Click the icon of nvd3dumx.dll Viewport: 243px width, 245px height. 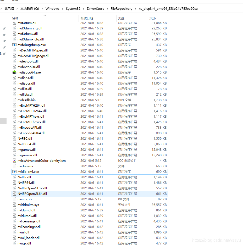pos(14,34)
